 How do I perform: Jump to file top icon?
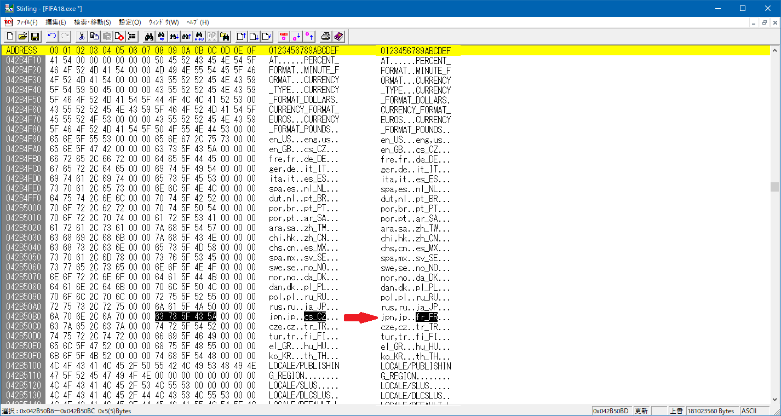click(x=242, y=37)
